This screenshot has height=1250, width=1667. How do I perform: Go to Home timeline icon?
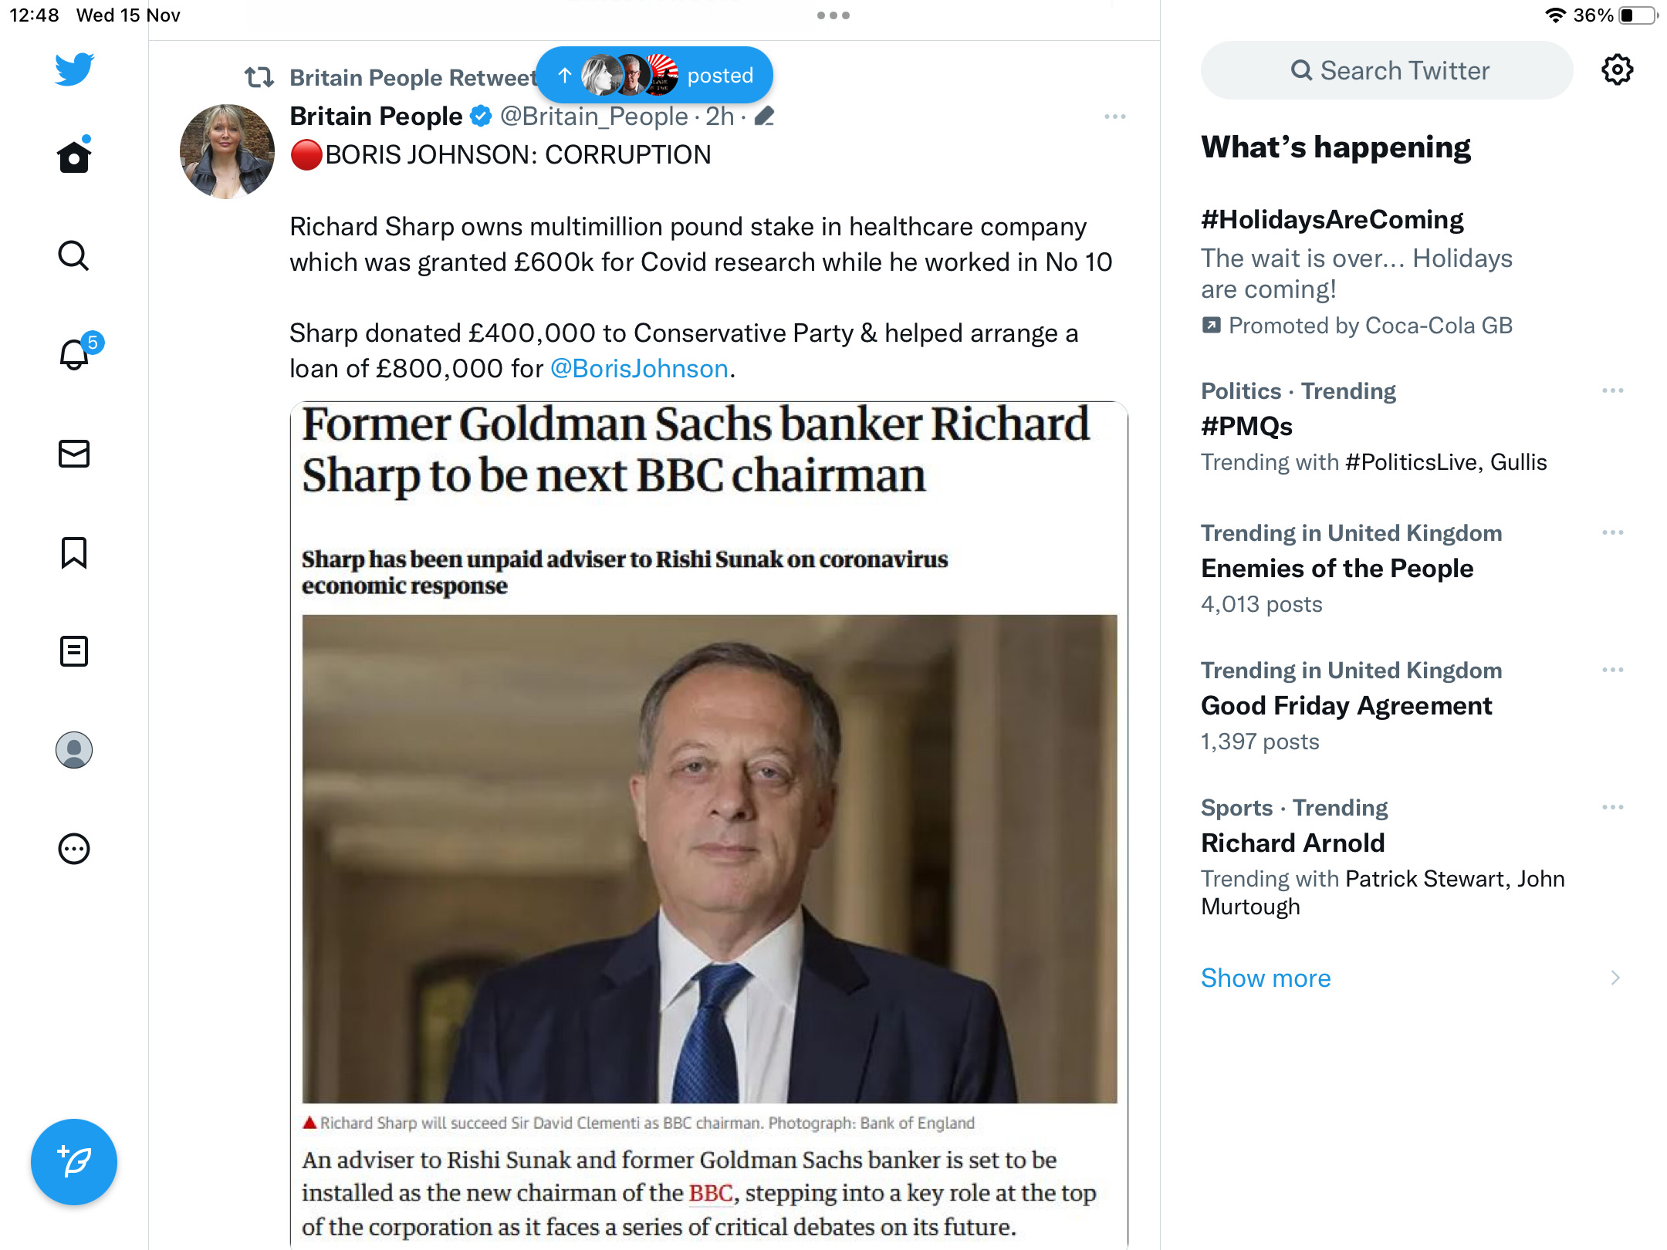(74, 155)
